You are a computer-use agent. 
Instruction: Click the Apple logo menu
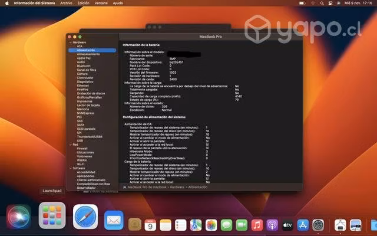click(7, 3)
